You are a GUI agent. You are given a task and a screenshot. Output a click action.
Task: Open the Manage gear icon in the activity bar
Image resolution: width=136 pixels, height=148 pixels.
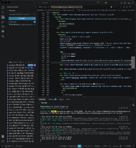[3, 141]
